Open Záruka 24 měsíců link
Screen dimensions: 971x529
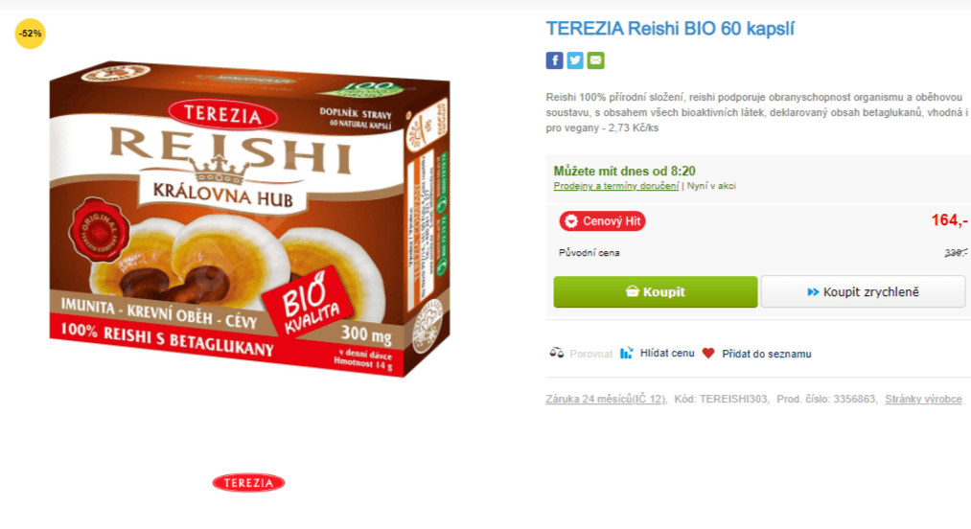[x=605, y=399]
